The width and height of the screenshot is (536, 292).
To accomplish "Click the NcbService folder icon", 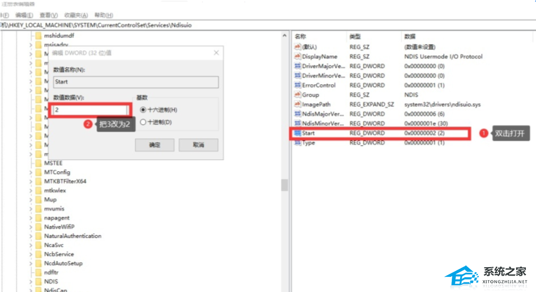I will tap(38, 254).
